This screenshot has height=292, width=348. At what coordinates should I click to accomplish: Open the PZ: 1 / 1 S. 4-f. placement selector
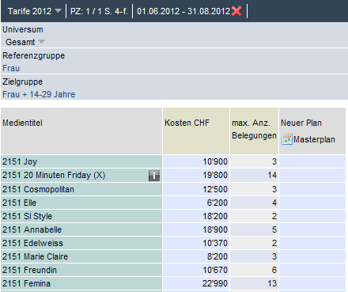coord(99,11)
